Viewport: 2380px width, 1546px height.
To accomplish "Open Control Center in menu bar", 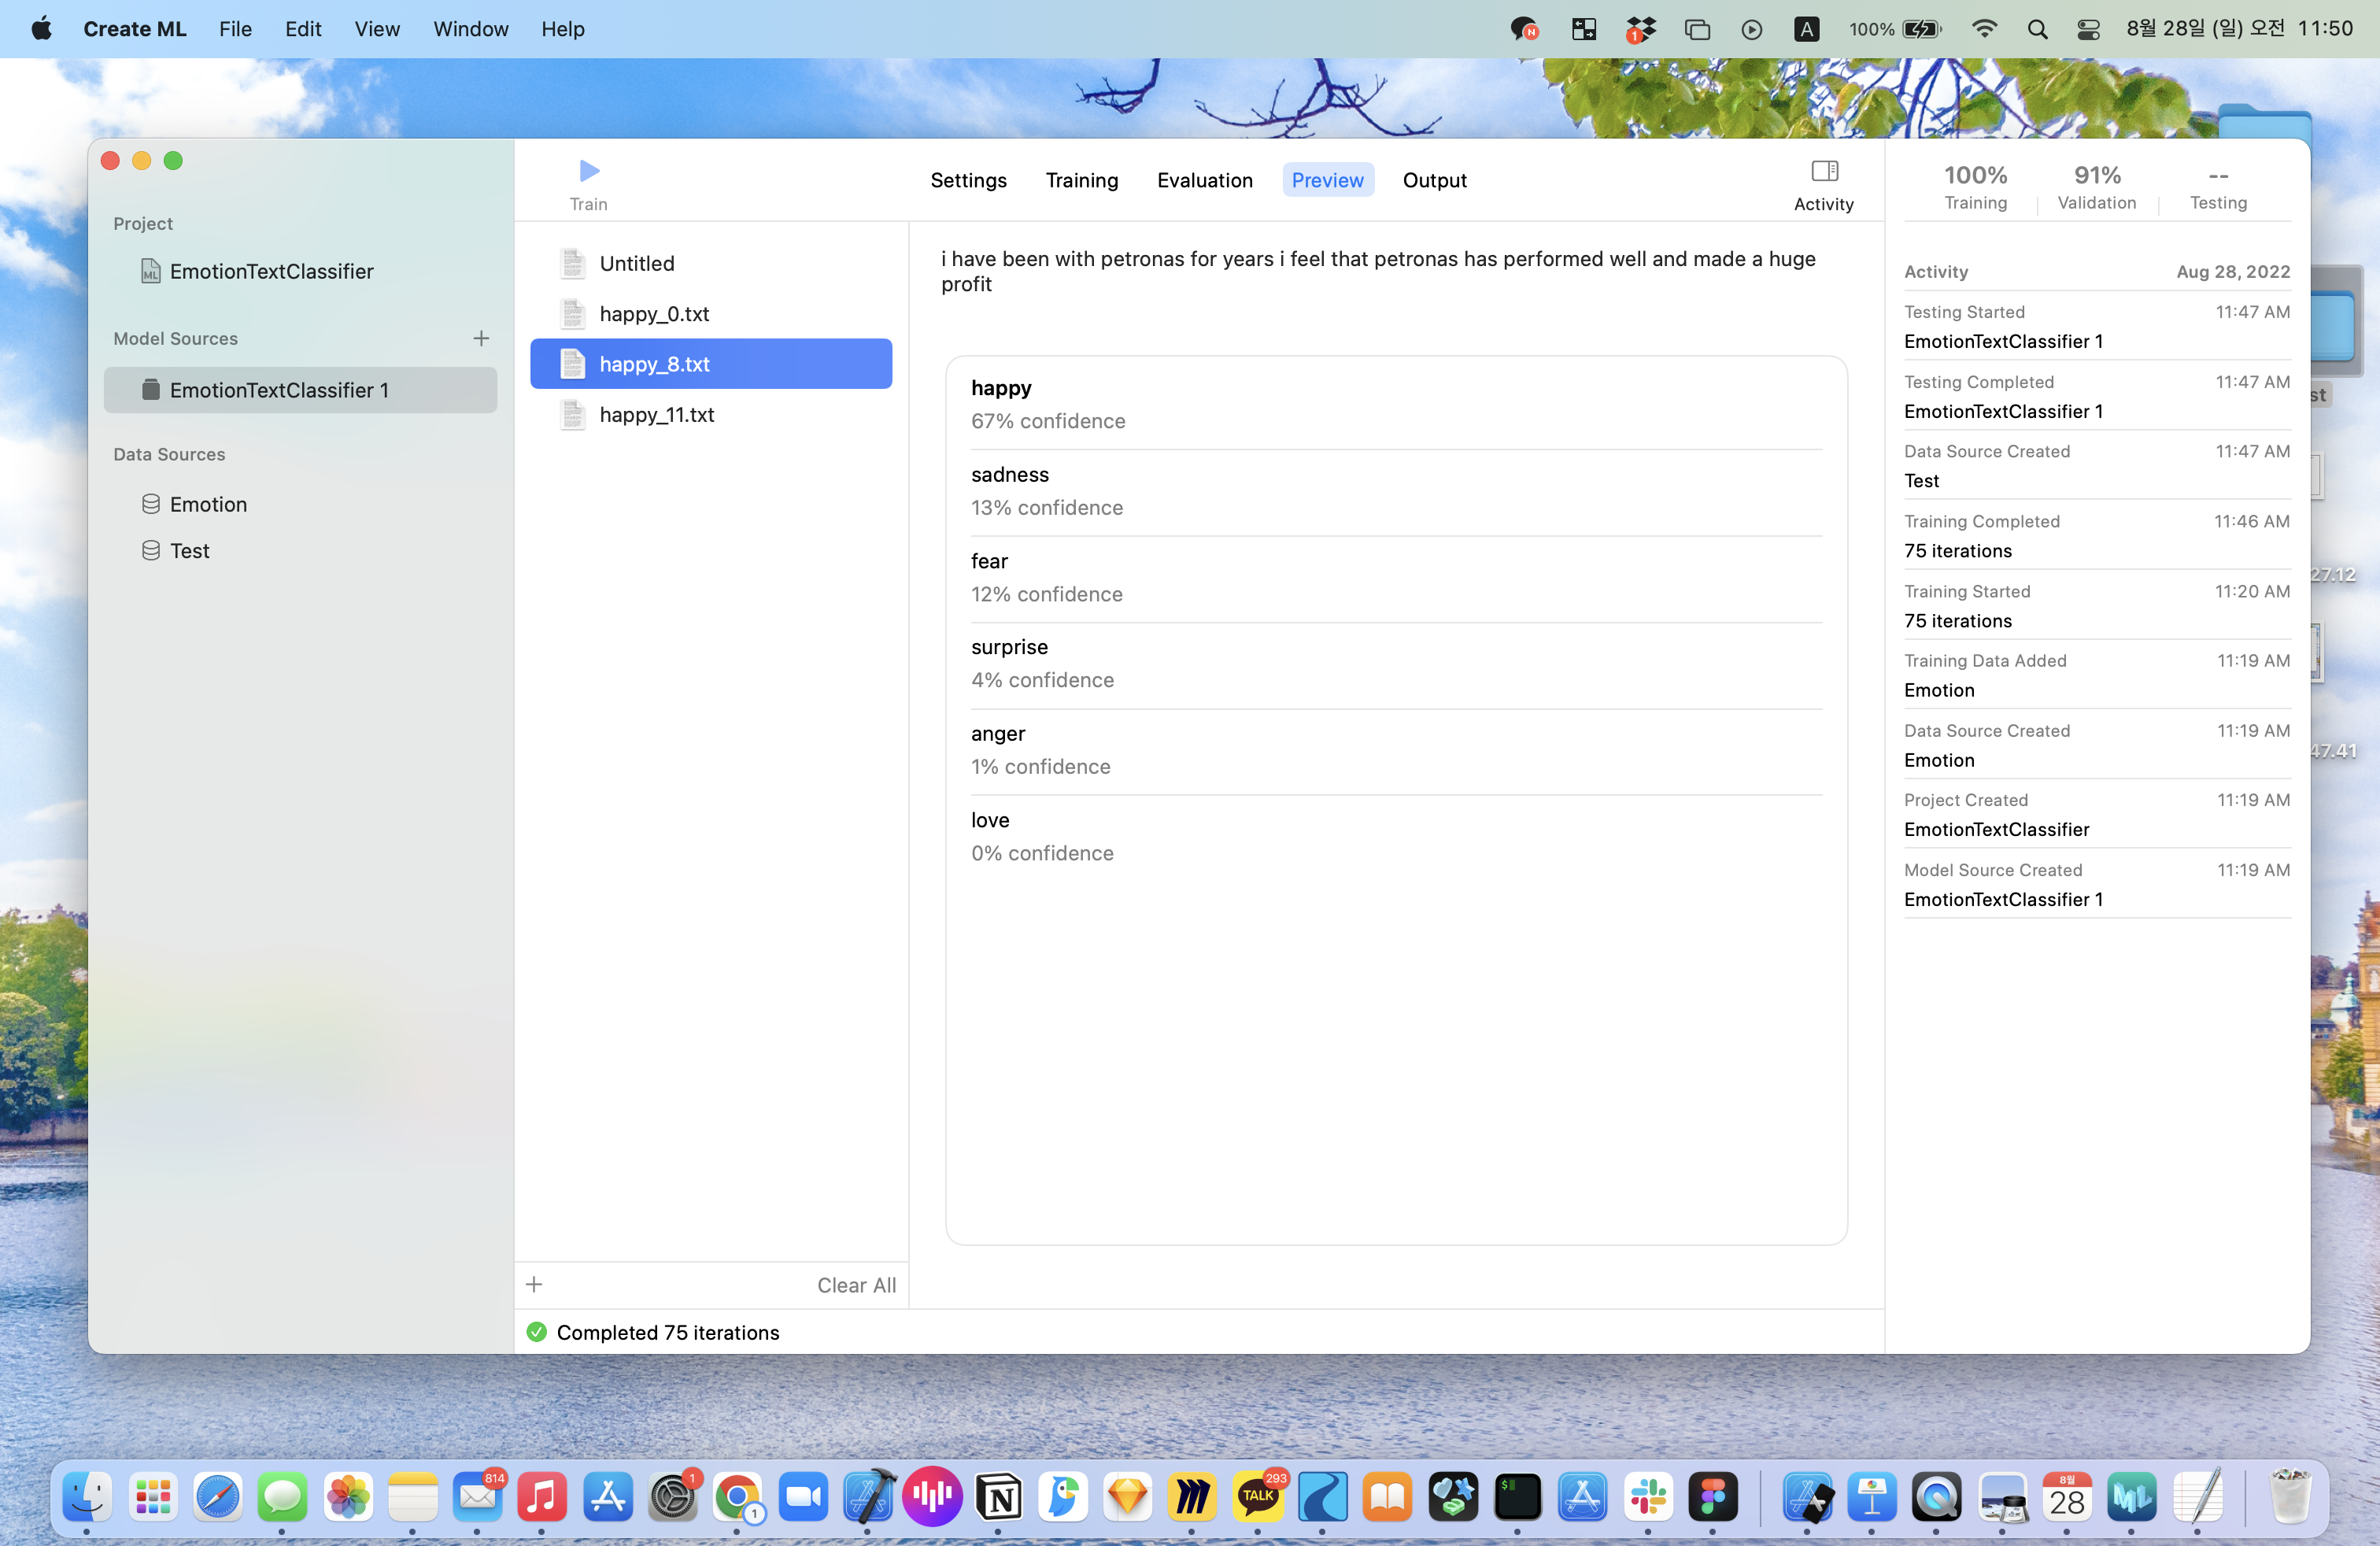I will click(2088, 29).
